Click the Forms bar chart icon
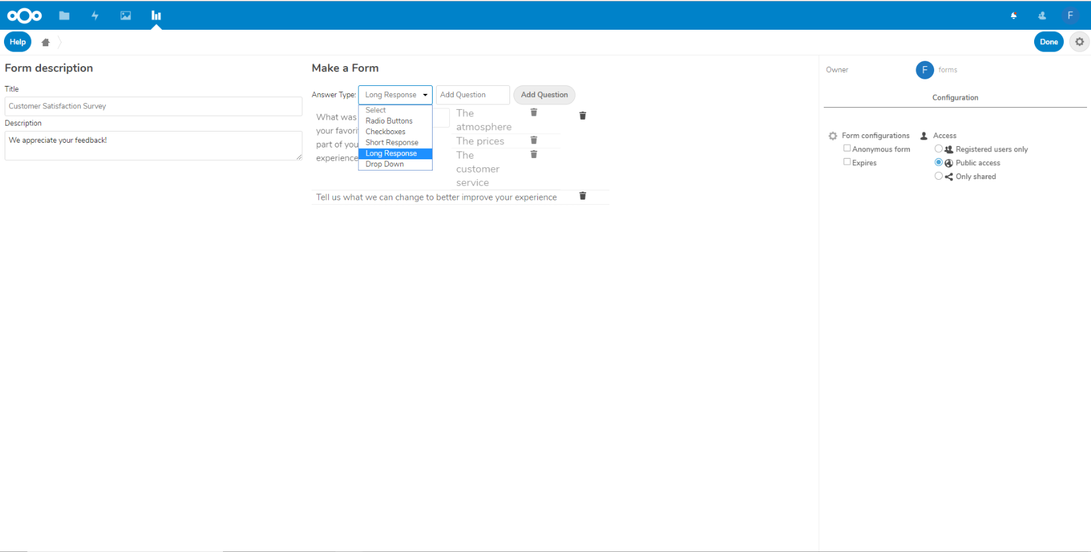Image resolution: width=1091 pixels, height=552 pixels. pyautogui.click(x=156, y=16)
